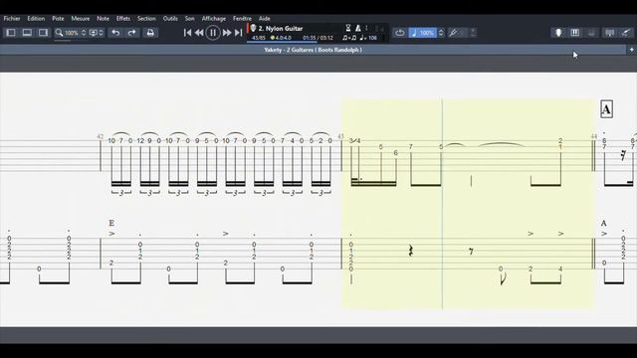The image size is (637, 358).
Task: Toggle the left edition palette panel
Action: [11, 33]
